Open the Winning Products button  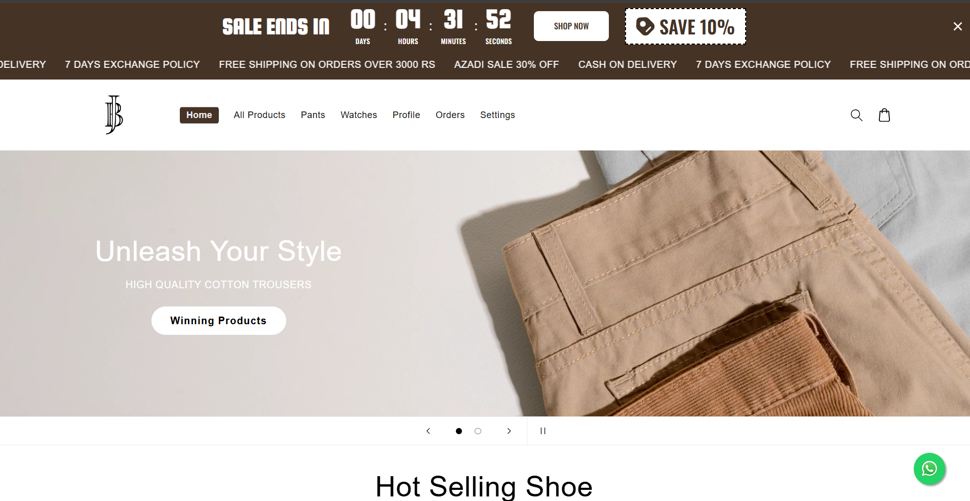(218, 321)
